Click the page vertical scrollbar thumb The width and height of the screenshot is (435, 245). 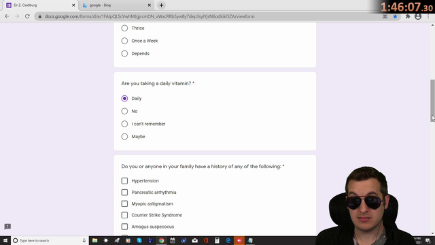pos(432,101)
